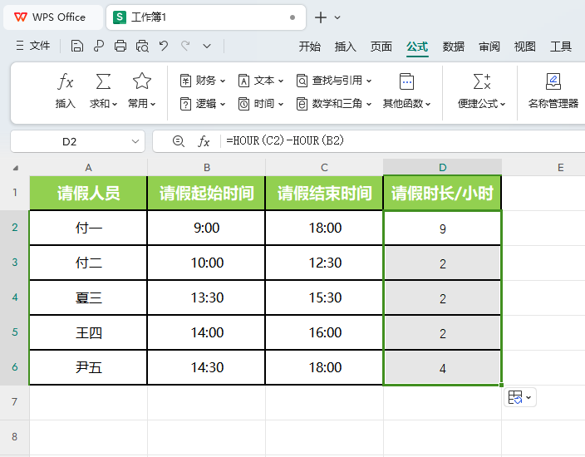Open the 页面 ribbon tab

coord(381,47)
